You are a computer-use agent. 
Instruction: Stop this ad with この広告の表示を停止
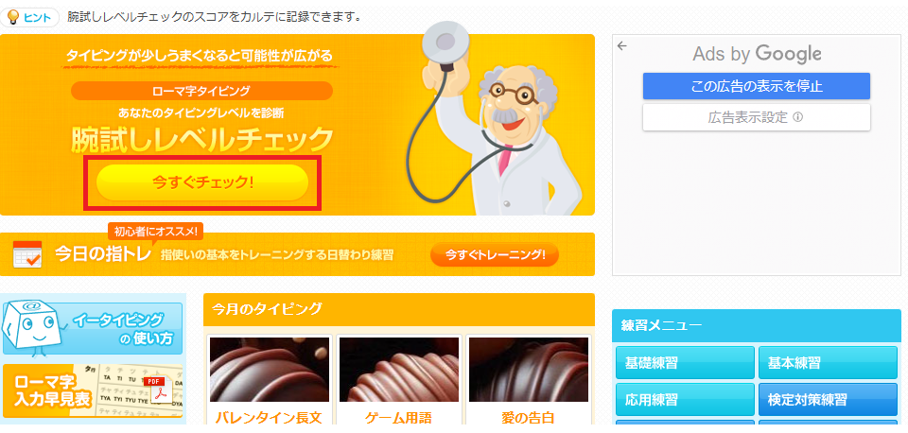point(757,86)
